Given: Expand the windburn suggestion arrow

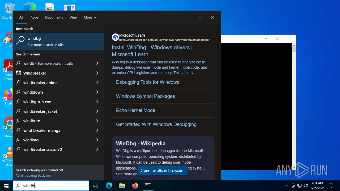Looking at the screenshot, I should 97,121.
